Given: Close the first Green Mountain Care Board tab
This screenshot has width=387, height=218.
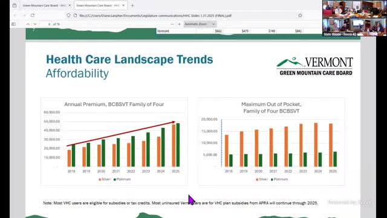Looking at the screenshot, I should tap(70, 5).
